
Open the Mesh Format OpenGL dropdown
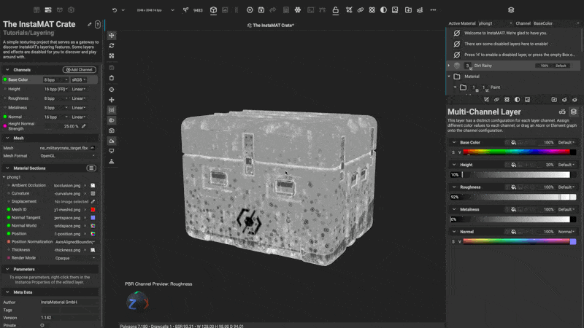[x=67, y=156]
